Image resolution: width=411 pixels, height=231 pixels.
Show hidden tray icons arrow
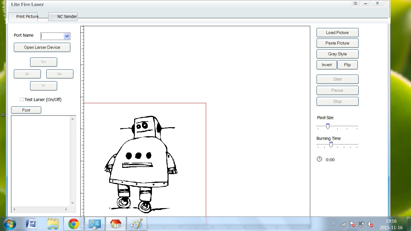(333, 224)
